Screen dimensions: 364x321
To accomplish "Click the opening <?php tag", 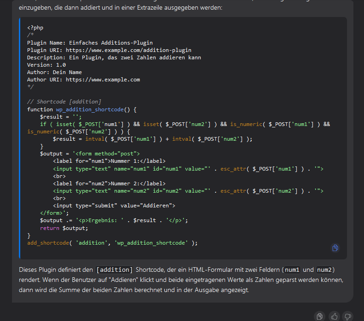I will (x=35, y=28).
